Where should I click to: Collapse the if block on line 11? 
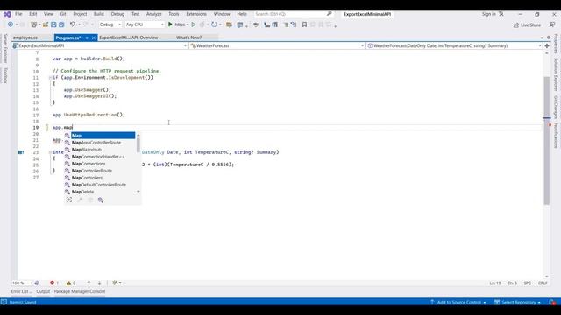pos(50,78)
